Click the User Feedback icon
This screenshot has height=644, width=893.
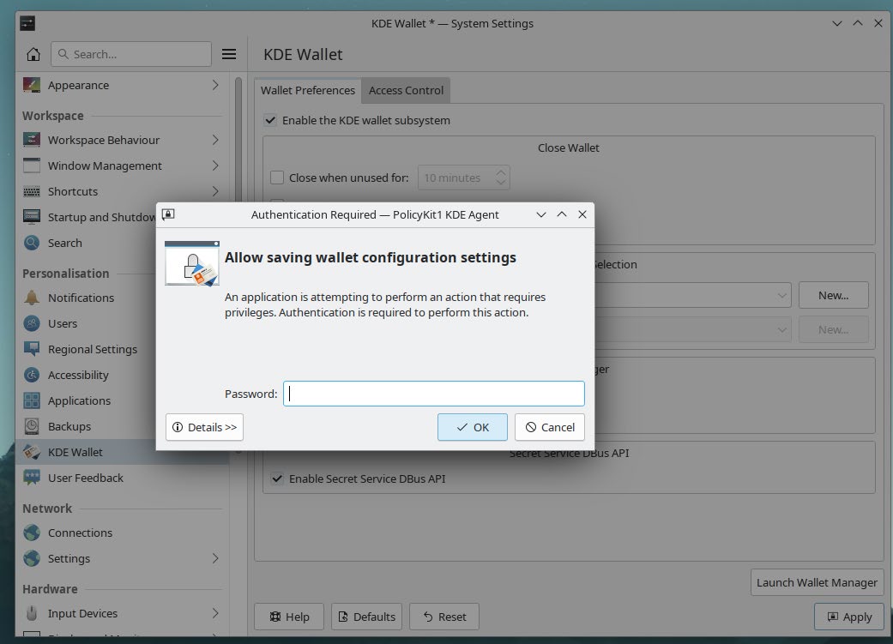(x=32, y=478)
